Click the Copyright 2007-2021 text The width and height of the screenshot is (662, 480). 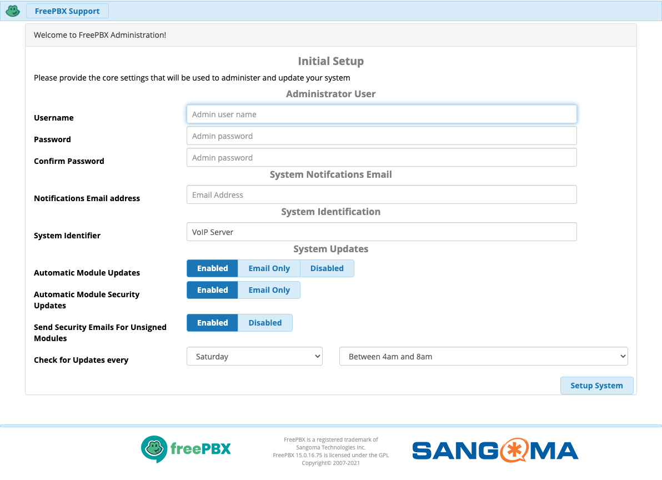(x=330, y=463)
